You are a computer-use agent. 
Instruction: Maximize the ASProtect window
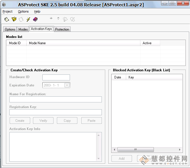click(x=172, y=3)
